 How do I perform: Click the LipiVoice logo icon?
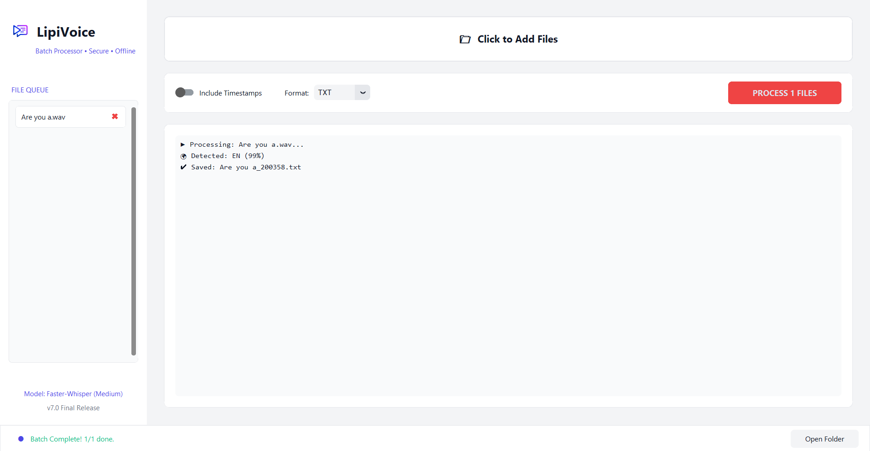[20, 31]
